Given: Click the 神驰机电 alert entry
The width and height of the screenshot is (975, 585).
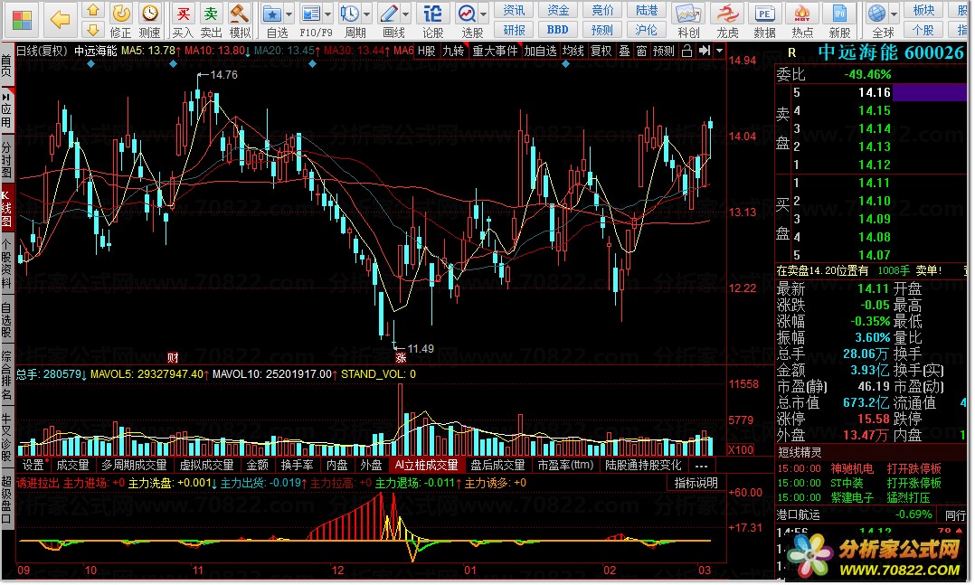Looking at the screenshot, I should tap(851, 468).
